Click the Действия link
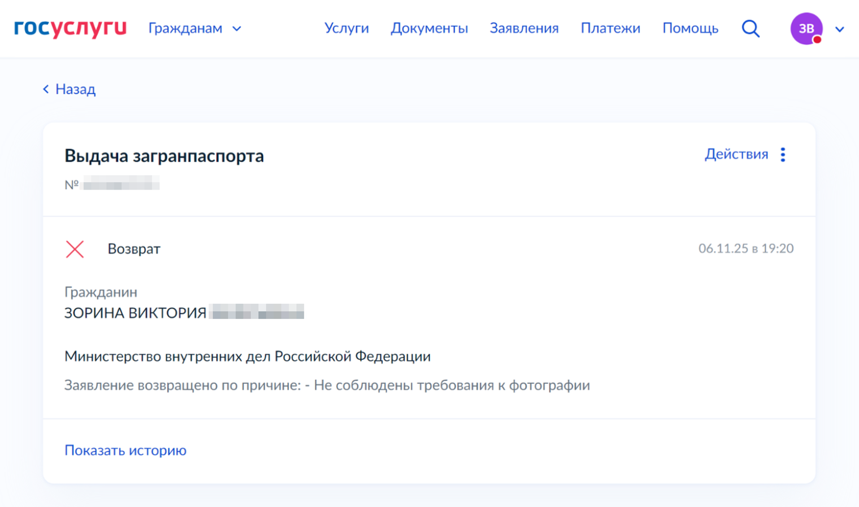The height and width of the screenshot is (507, 859). pyautogui.click(x=736, y=154)
